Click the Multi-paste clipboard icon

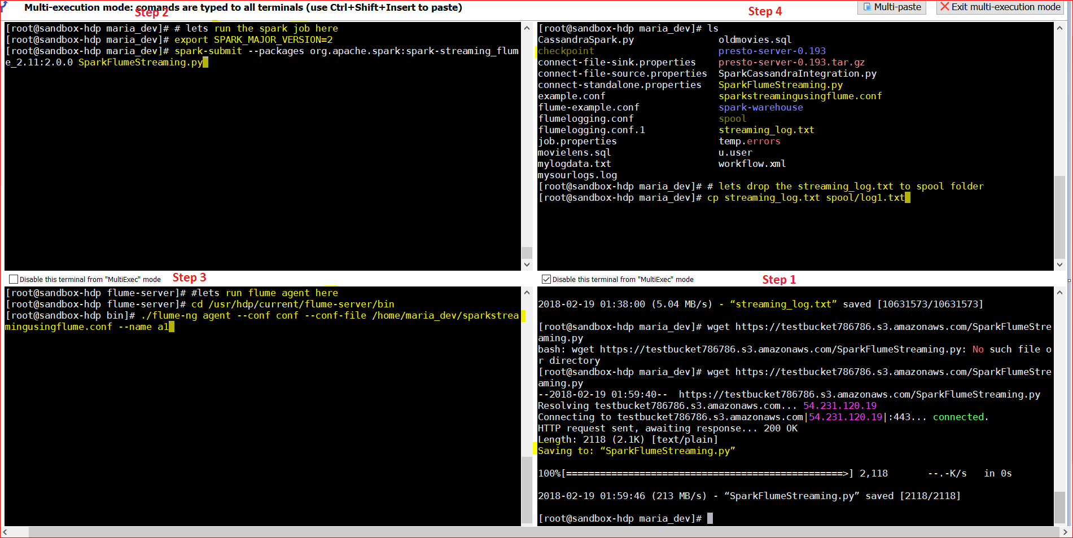pos(867,7)
